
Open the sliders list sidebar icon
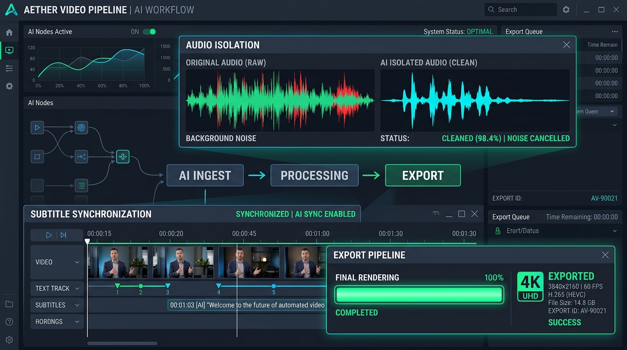coord(9,68)
